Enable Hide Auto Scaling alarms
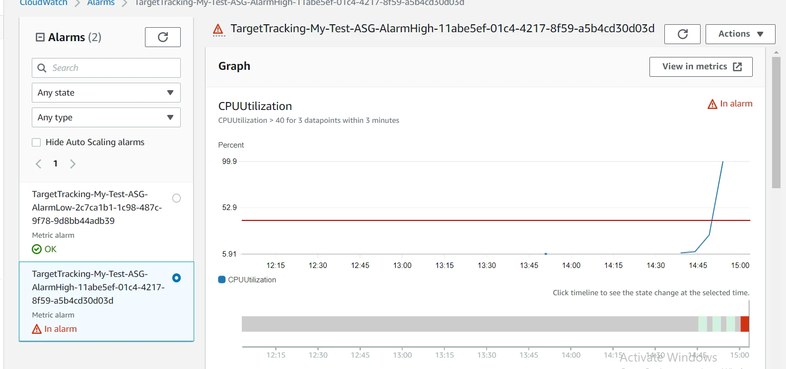The width and height of the screenshot is (786, 369). coord(36,142)
